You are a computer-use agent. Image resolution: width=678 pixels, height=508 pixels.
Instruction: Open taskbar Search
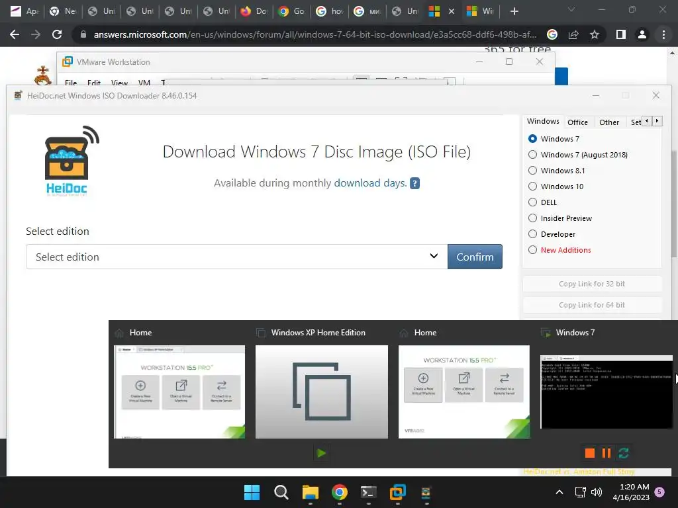point(281,492)
